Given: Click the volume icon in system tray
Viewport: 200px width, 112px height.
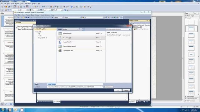Looking at the screenshot, I should [x=188, y=110].
